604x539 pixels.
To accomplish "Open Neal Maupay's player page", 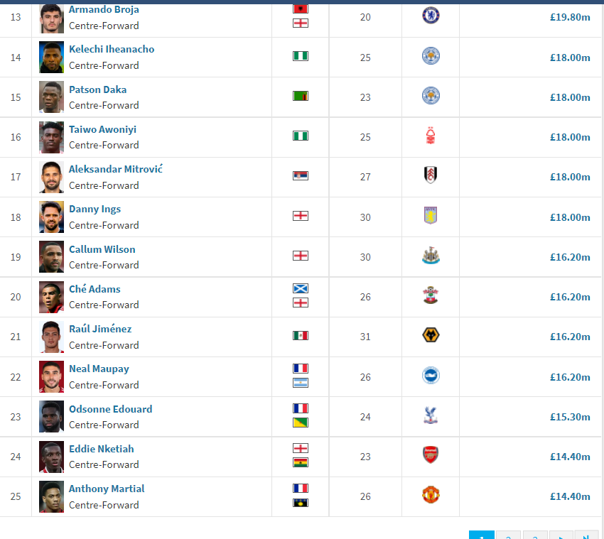I will (x=99, y=369).
